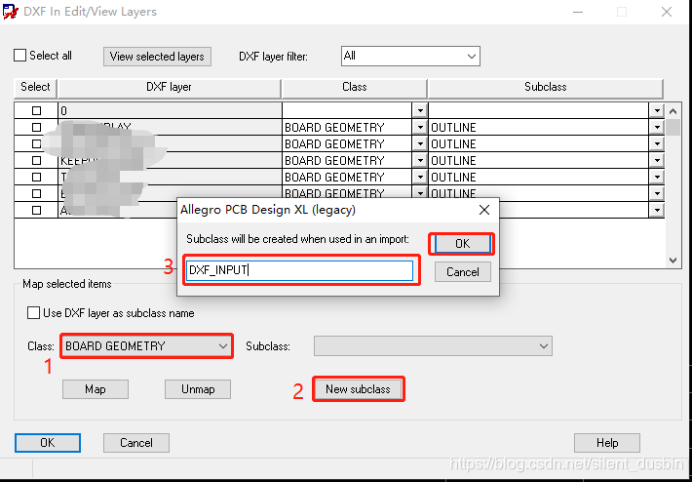Click the layer list scrollbar up arrow
The height and width of the screenshot is (482, 692).
coord(673,111)
